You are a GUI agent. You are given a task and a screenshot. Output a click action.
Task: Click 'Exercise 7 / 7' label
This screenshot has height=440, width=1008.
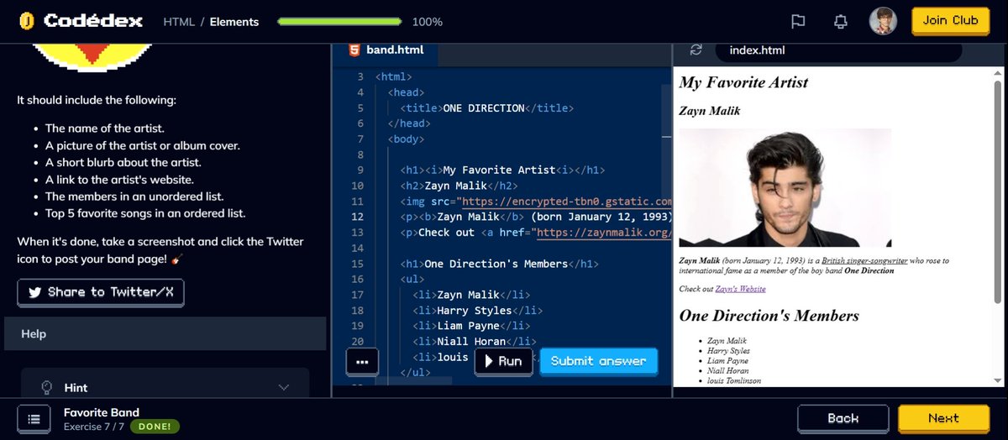tap(93, 427)
